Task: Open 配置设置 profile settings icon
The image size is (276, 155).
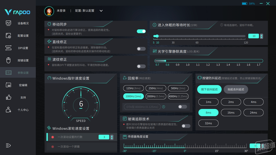Action: 8,36
